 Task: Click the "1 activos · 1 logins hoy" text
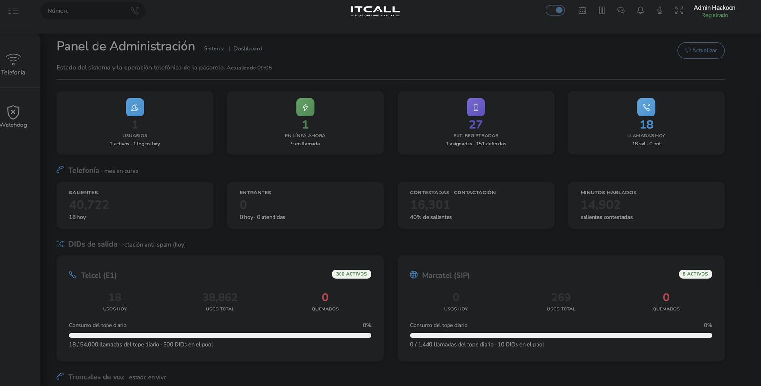pyautogui.click(x=135, y=144)
